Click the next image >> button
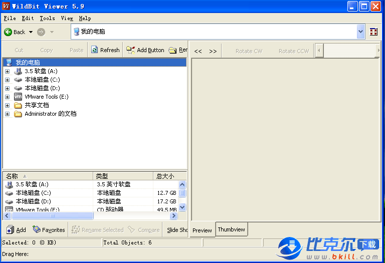Screen dimensions: 385x263 click(x=213, y=51)
